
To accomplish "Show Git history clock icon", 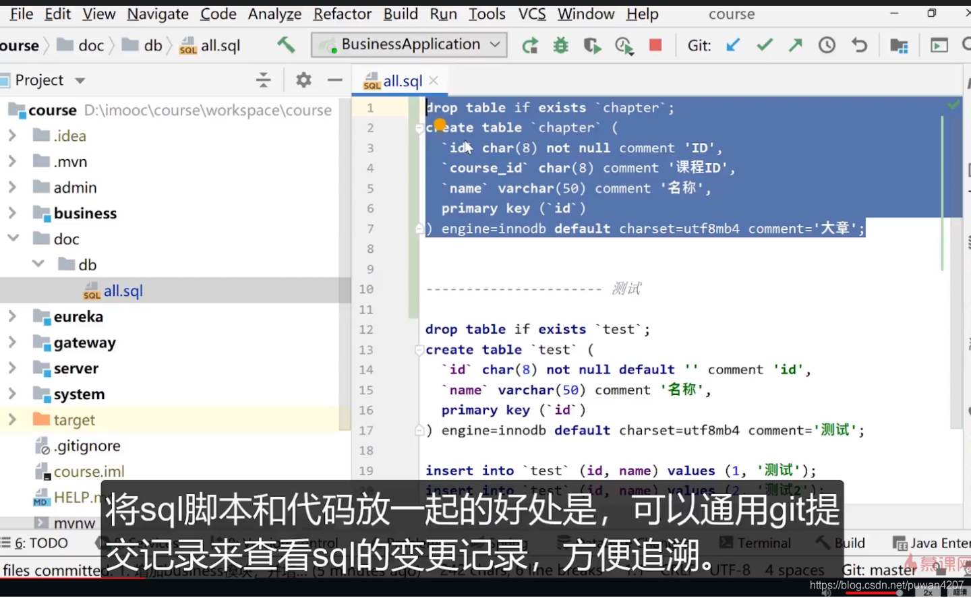I will 827,45.
